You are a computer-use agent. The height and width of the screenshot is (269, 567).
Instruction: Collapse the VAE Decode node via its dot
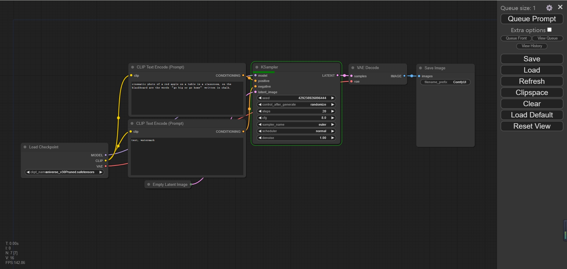(353, 68)
